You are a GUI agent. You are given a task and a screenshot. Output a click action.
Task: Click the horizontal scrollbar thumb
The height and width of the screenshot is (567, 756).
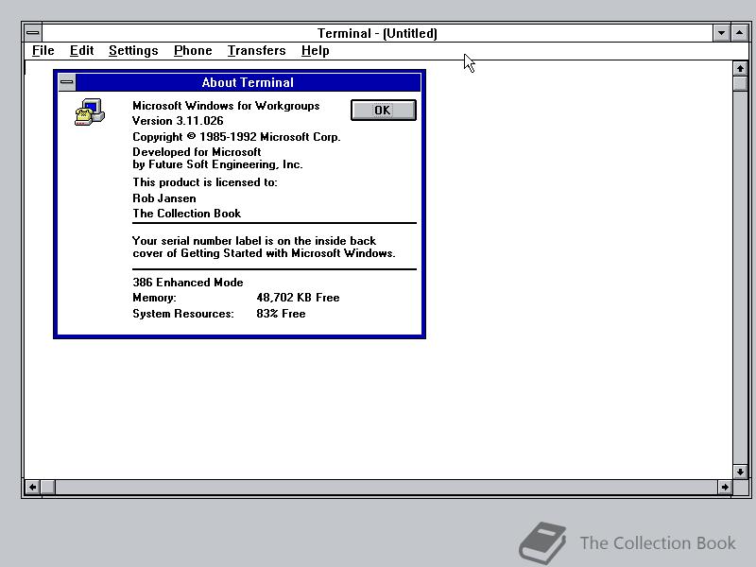[47, 487]
